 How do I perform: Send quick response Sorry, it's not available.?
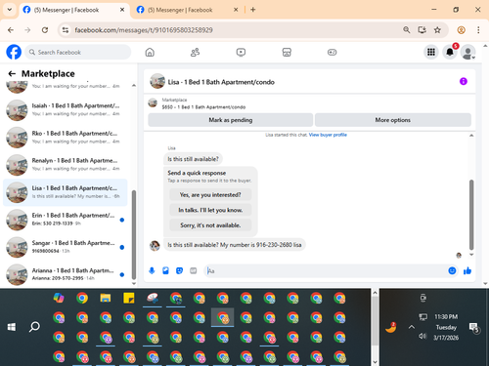210,225
